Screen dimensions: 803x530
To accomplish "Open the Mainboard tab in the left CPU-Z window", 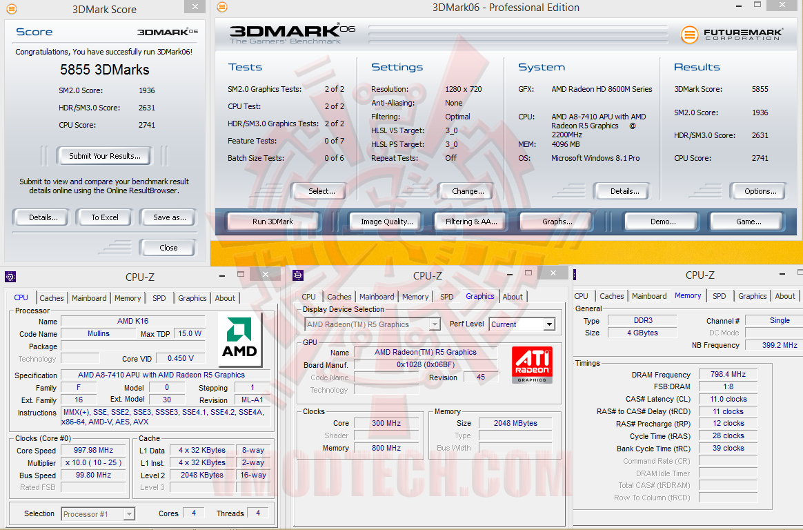I will (x=89, y=298).
